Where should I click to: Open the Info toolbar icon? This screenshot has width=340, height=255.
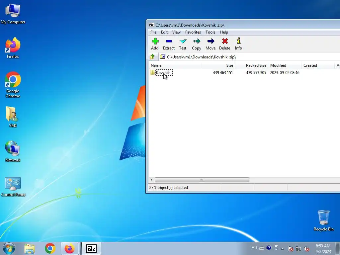[x=238, y=44]
